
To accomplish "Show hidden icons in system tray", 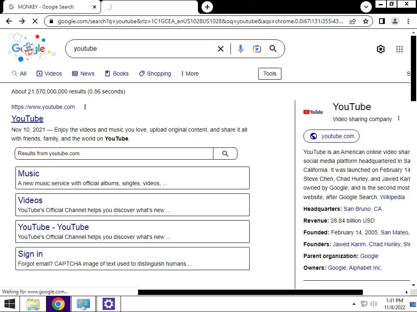I will pos(354,304).
